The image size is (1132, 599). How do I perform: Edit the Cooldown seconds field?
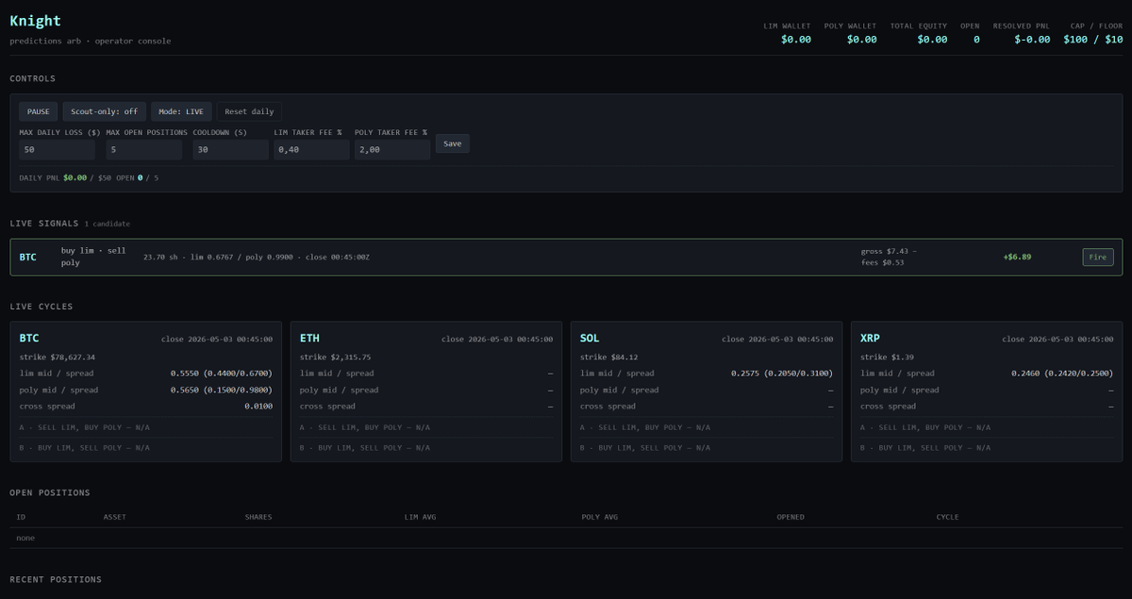tap(231, 150)
